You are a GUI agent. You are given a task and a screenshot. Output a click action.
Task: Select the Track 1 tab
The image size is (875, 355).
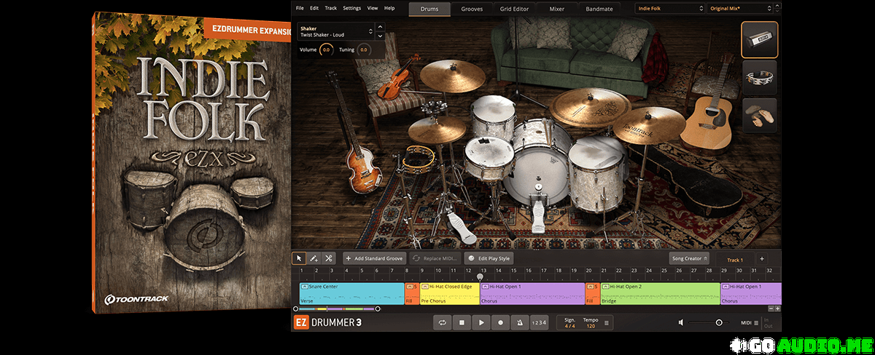[x=734, y=260]
